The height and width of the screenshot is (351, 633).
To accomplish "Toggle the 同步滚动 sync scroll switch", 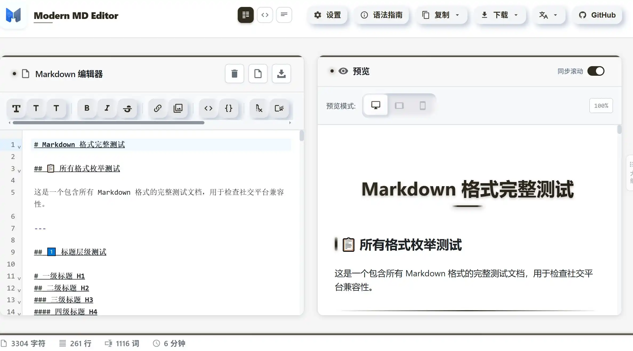I will [x=596, y=71].
